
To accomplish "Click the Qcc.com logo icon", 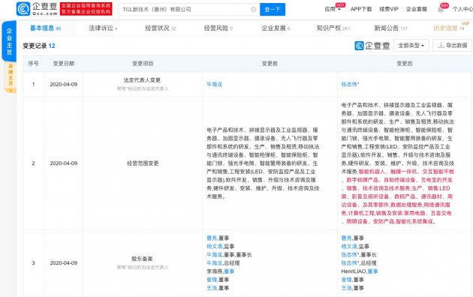I will click(23, 9).
